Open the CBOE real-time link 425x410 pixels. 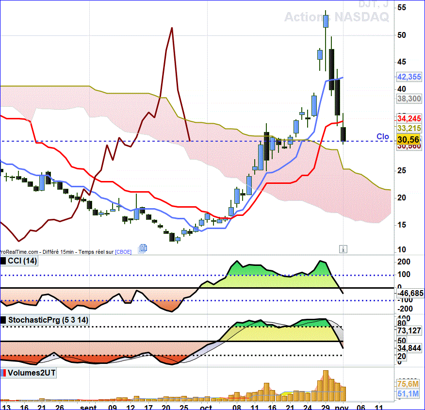click(123, 252)
